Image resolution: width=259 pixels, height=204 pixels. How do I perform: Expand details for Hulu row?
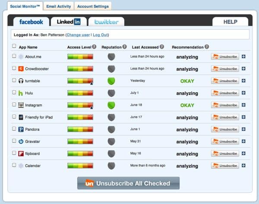[243, 93]
